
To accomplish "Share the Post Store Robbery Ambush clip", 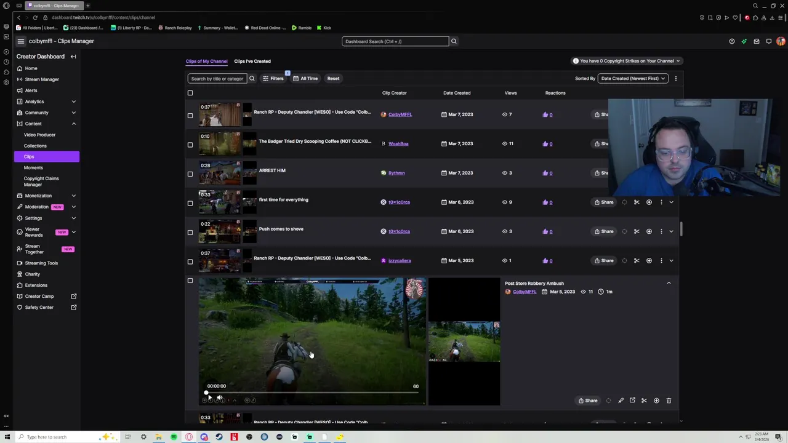I will click(588, 401).
